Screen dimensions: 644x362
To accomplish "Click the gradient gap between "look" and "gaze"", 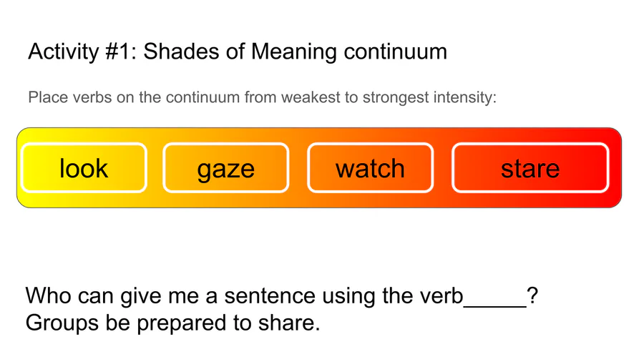I will (x=155, y=168).
